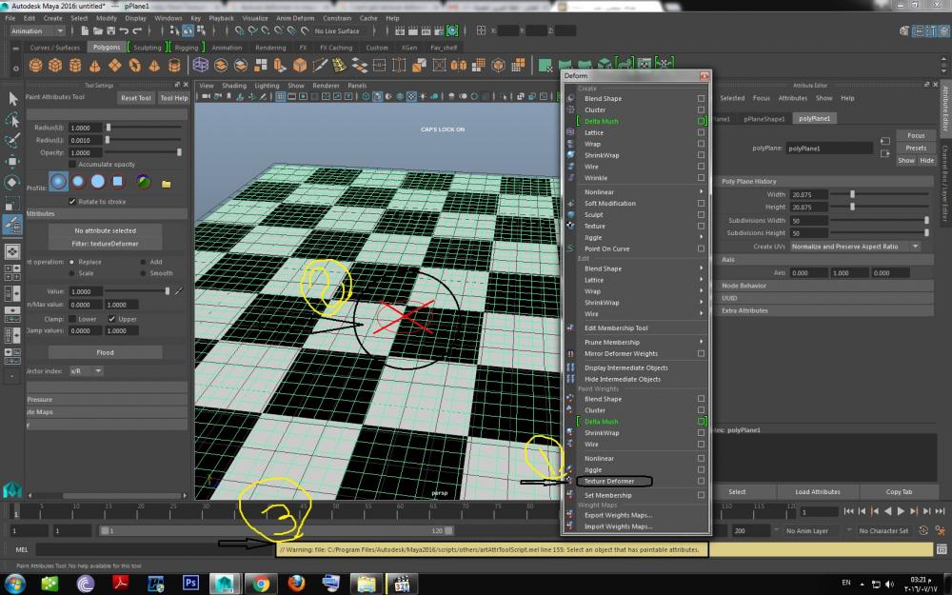Open the Vector index dropdown
The width and height of the screenshot is (952, 595).
click(x=86, y=370)
